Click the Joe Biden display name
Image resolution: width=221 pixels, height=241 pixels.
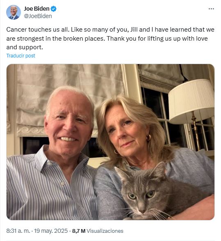(x=36, y=9)
